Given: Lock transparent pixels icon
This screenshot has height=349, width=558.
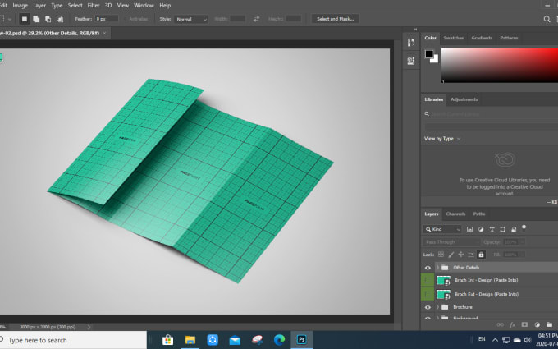Looking at the screenshot, I should pyautogui.click(x=441, y=255).
